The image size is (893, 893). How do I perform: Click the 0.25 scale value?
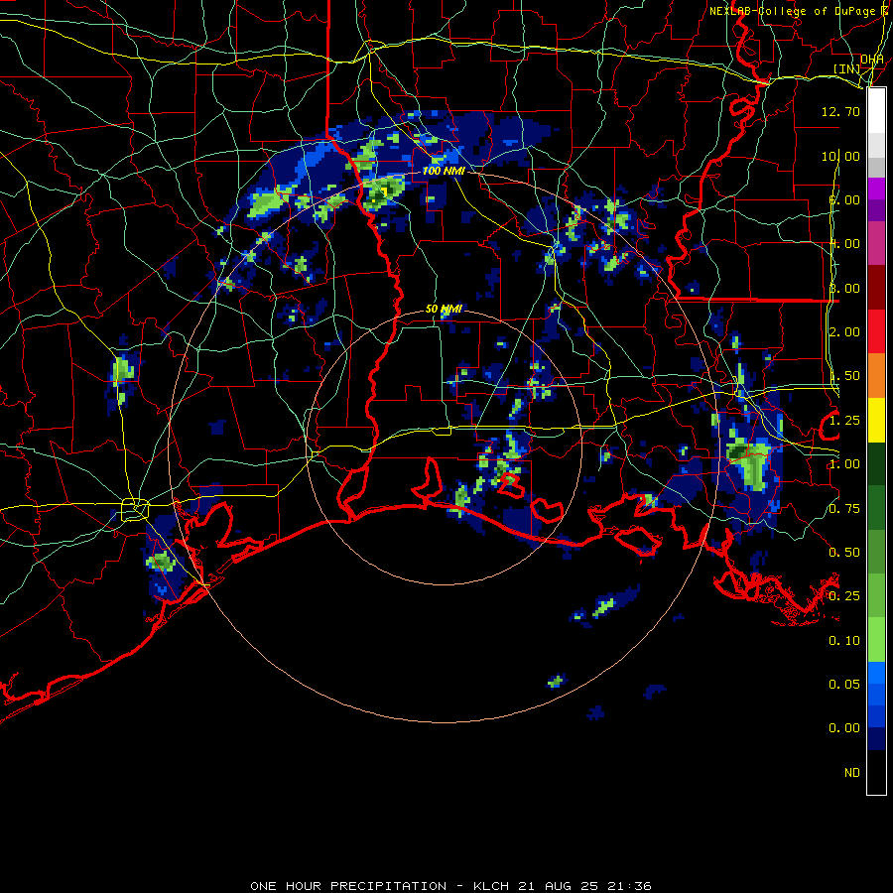coord(844,596)
